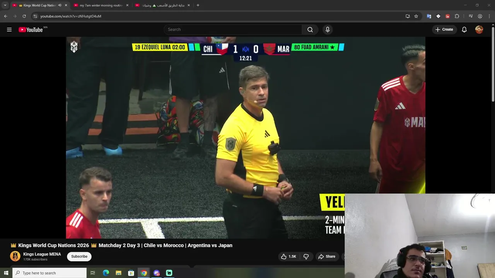
Task: Subscribe to Kings League MENA
Action: [79, 256]
